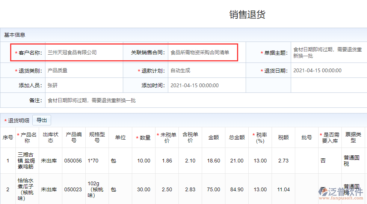Click 是否需要入库 value 否 in row 1
The height and width of the screenshot is (204, 367).
coord(323,161)
